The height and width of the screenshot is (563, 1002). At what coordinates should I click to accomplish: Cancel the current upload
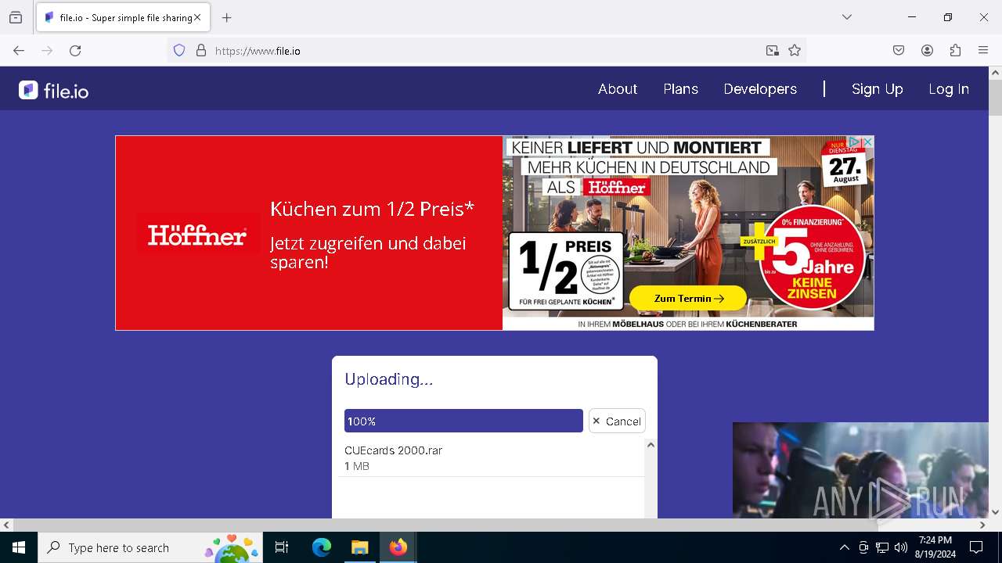click(x=617, y=421)
